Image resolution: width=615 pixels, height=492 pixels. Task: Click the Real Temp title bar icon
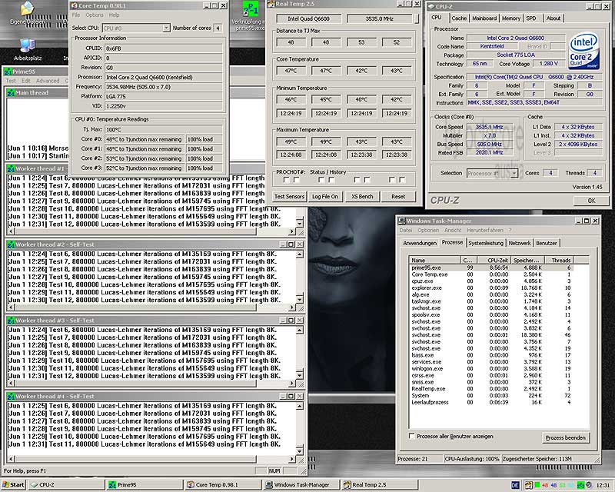click(271, 4)
